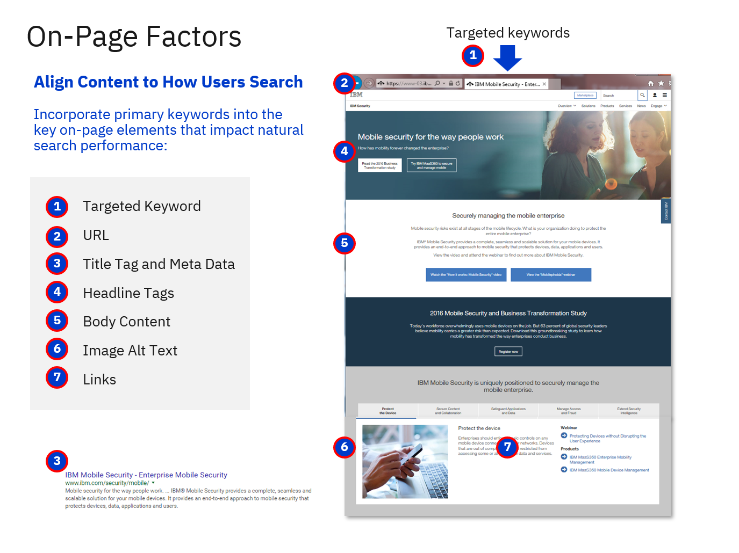
Task: Click the browser home icon
Action: 651,83
